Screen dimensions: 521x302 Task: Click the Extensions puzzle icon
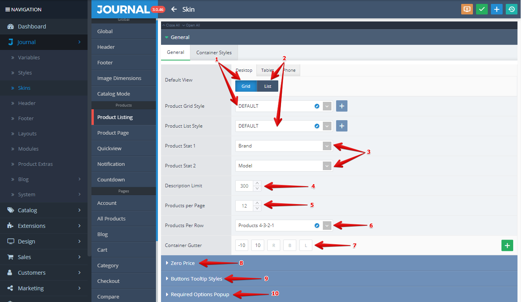(11, 226)
